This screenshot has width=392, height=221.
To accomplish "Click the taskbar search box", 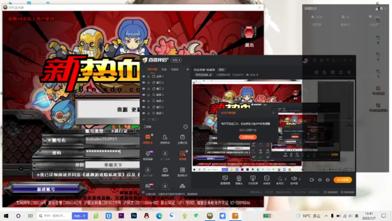I will 54,216.
